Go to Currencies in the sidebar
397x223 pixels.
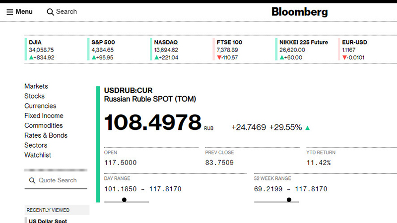coord(40,106)
